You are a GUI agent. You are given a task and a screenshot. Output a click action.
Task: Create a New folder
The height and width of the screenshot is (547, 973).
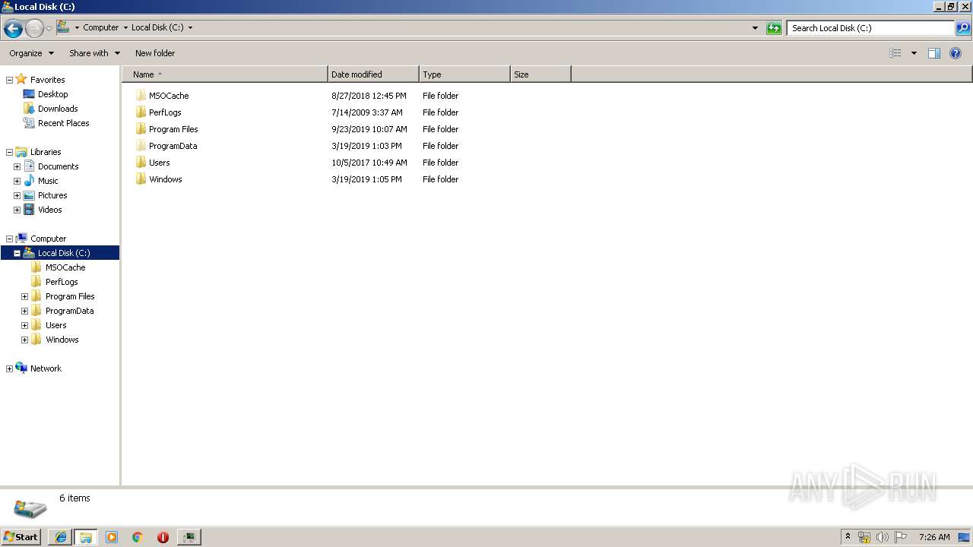155,53
